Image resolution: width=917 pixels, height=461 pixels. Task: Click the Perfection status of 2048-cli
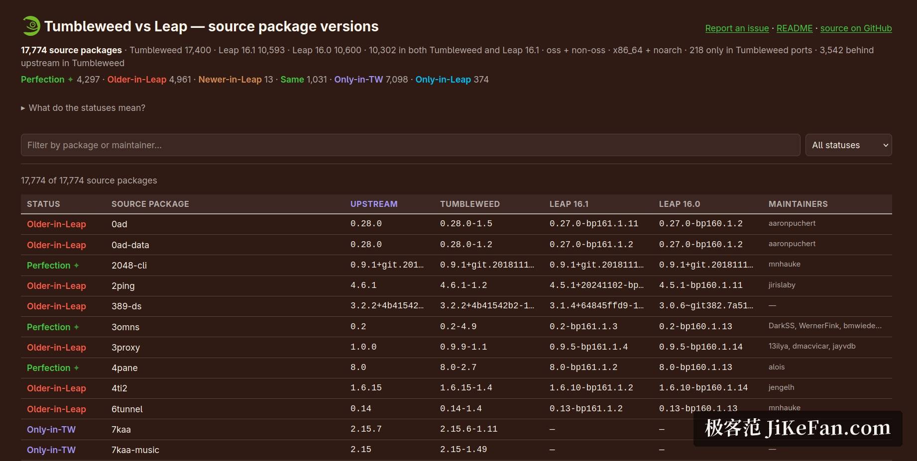[x=53, y=266]
